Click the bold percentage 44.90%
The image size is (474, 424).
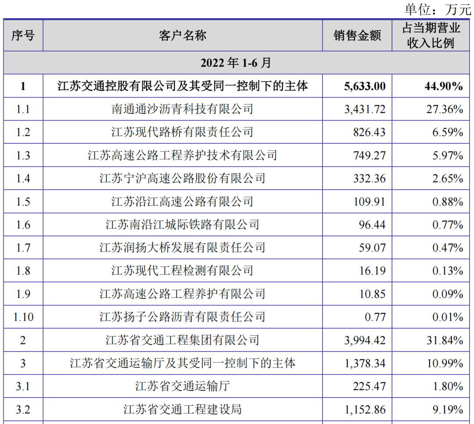(443, 86)
